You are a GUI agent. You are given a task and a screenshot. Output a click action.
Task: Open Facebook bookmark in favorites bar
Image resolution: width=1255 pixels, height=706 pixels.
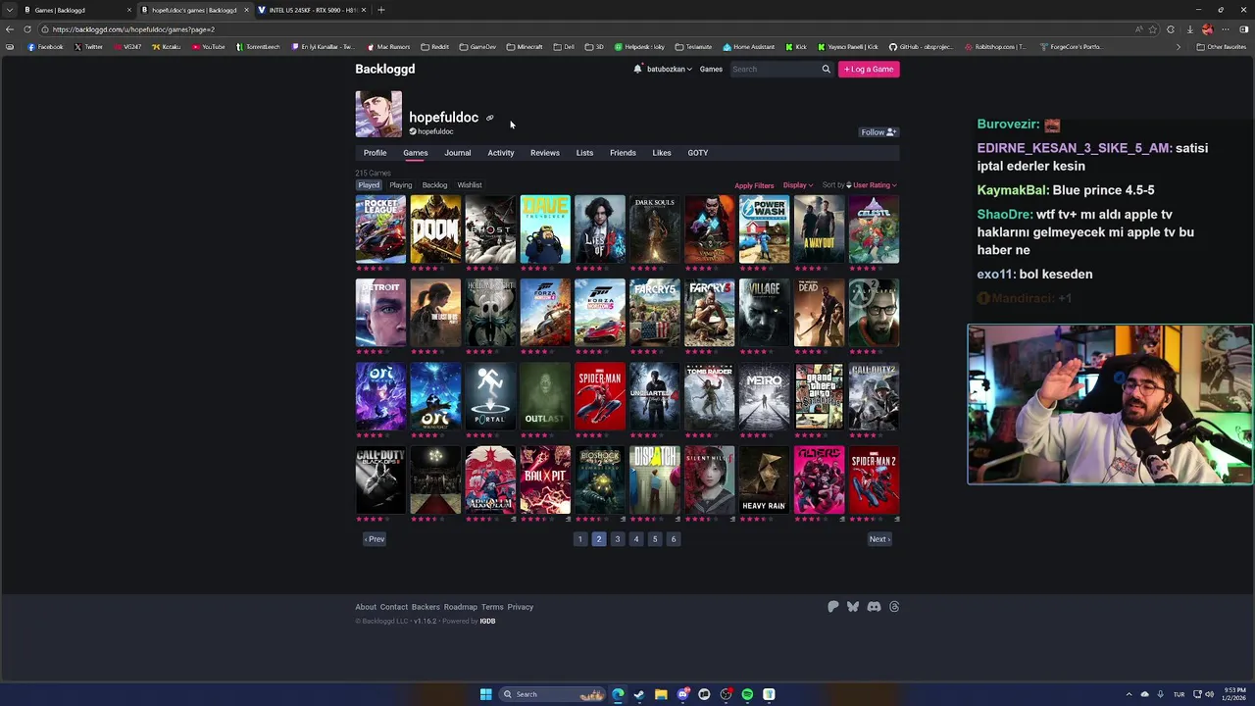point(45,46)
